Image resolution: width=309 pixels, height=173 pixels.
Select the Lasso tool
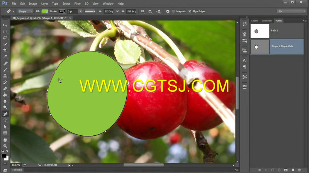[x=5, y=38]
